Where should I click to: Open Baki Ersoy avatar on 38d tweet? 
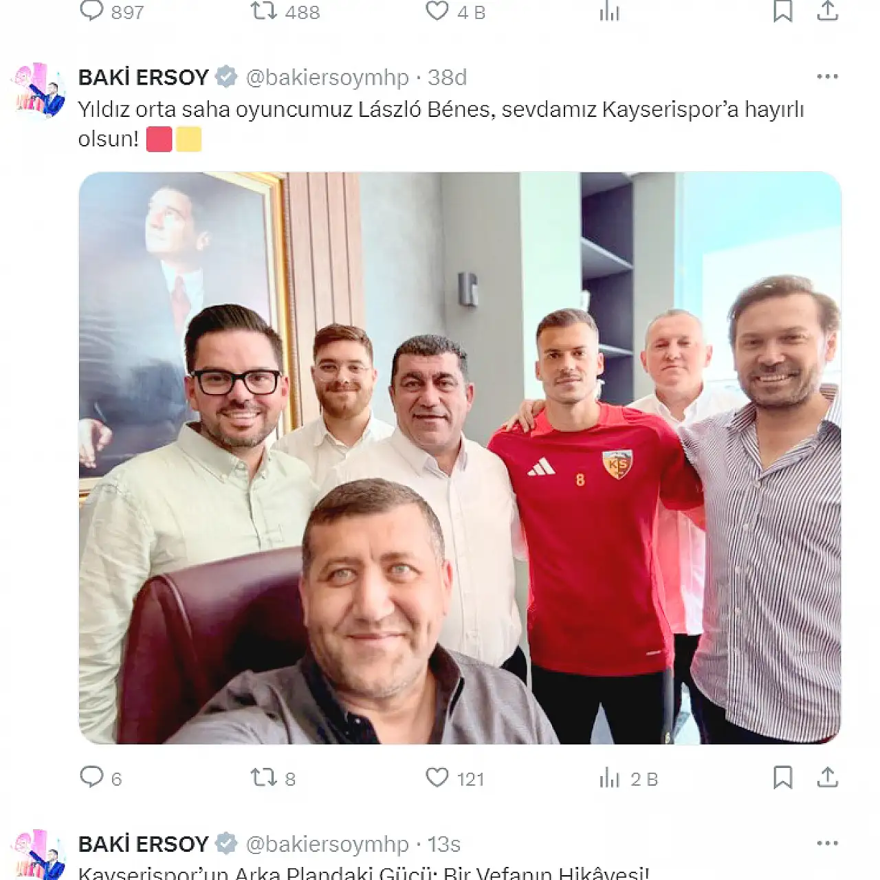39,91
